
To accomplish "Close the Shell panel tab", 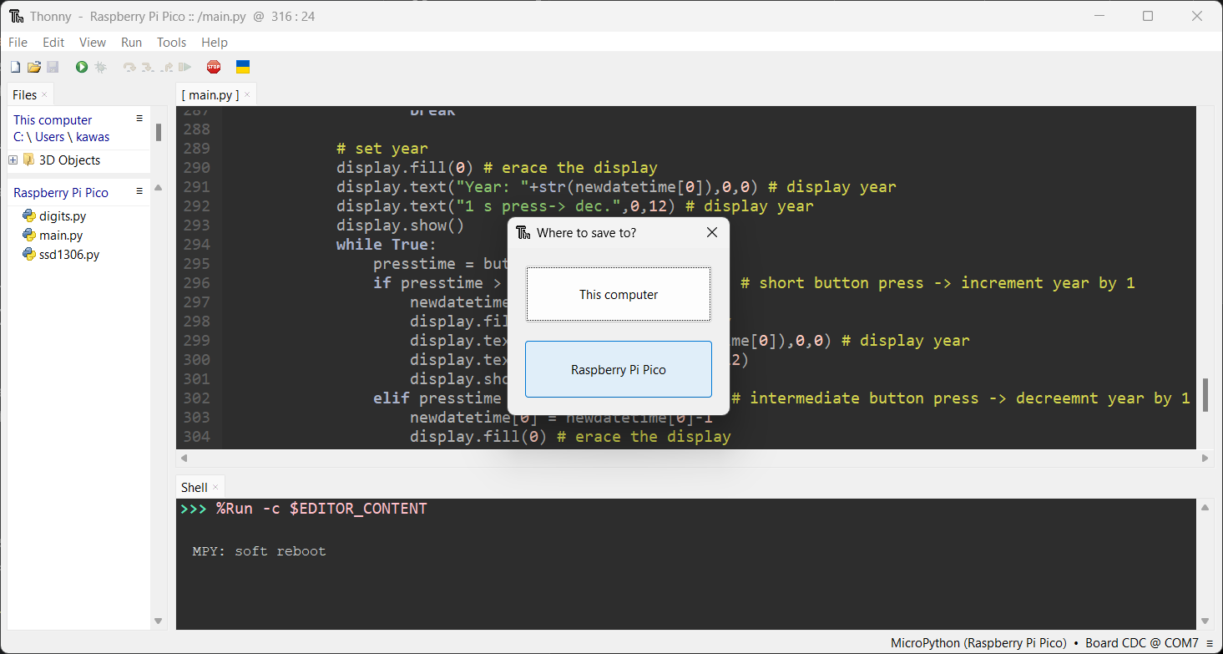I will pyautogui.click(x=215, y=488).
